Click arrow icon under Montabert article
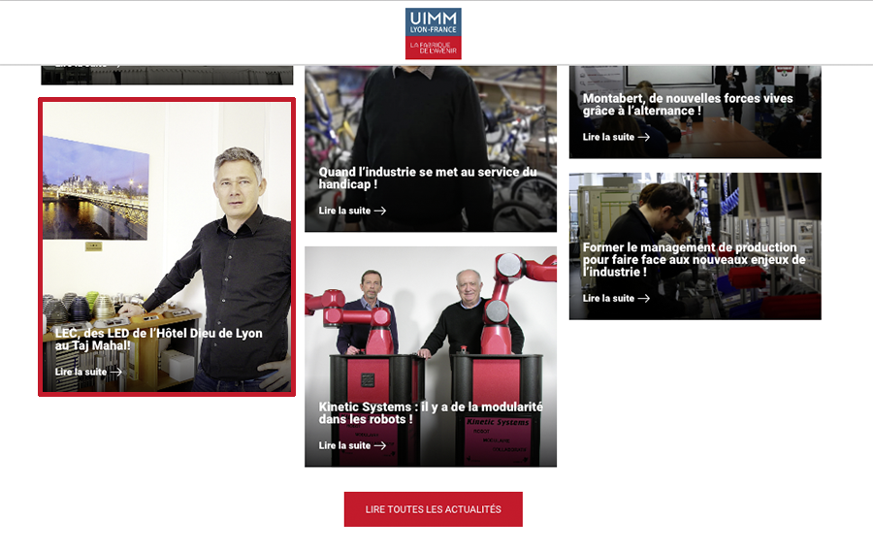Screen dimensions: 873x554 (644, 137)
